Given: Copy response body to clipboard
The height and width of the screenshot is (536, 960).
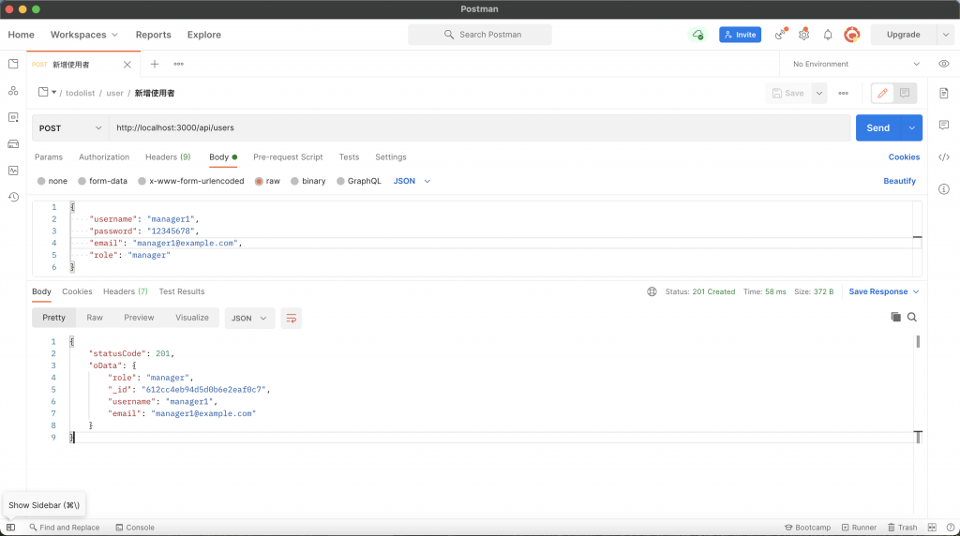Looking at the screenshot, I should click(895, 317).
